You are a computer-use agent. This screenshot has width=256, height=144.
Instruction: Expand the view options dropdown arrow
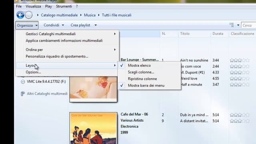coord(238,25)
